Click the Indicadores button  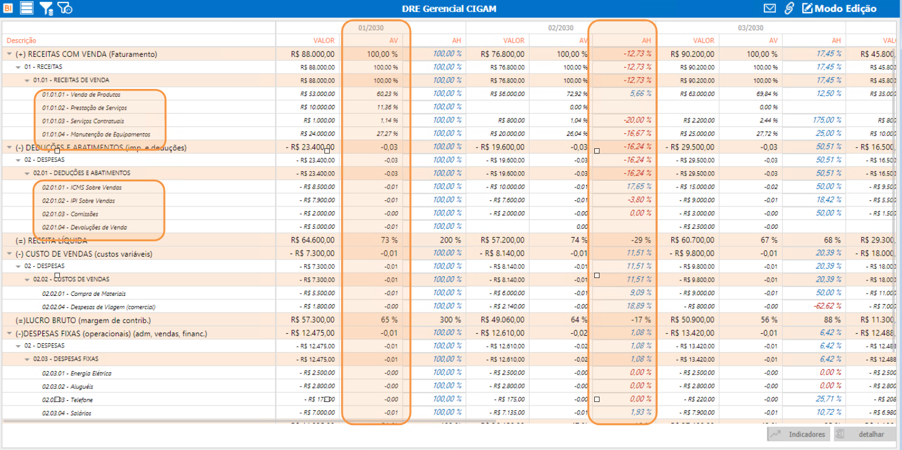click(799, 434)
